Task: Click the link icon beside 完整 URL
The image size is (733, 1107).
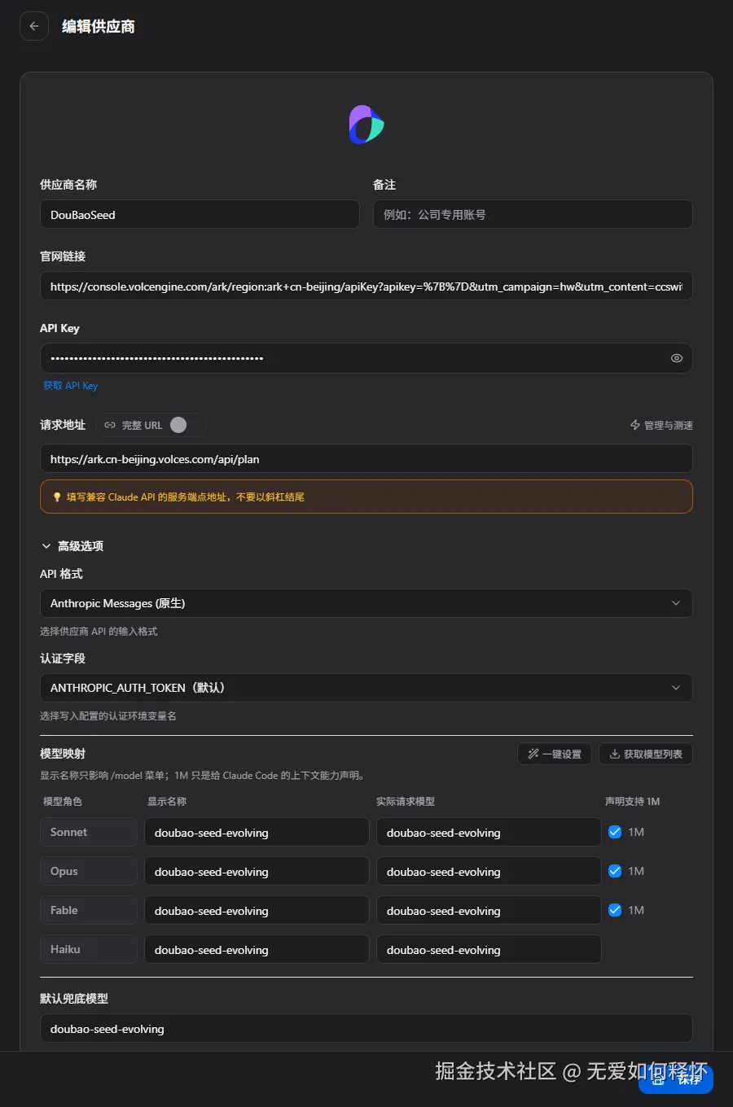Action: [x=110, y=425]
